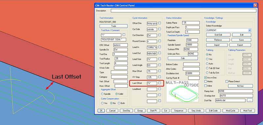The width and height of the screenshot is (263, 125).
Task: Tick the checkbox next to Lead In
Action: [160, 47]
